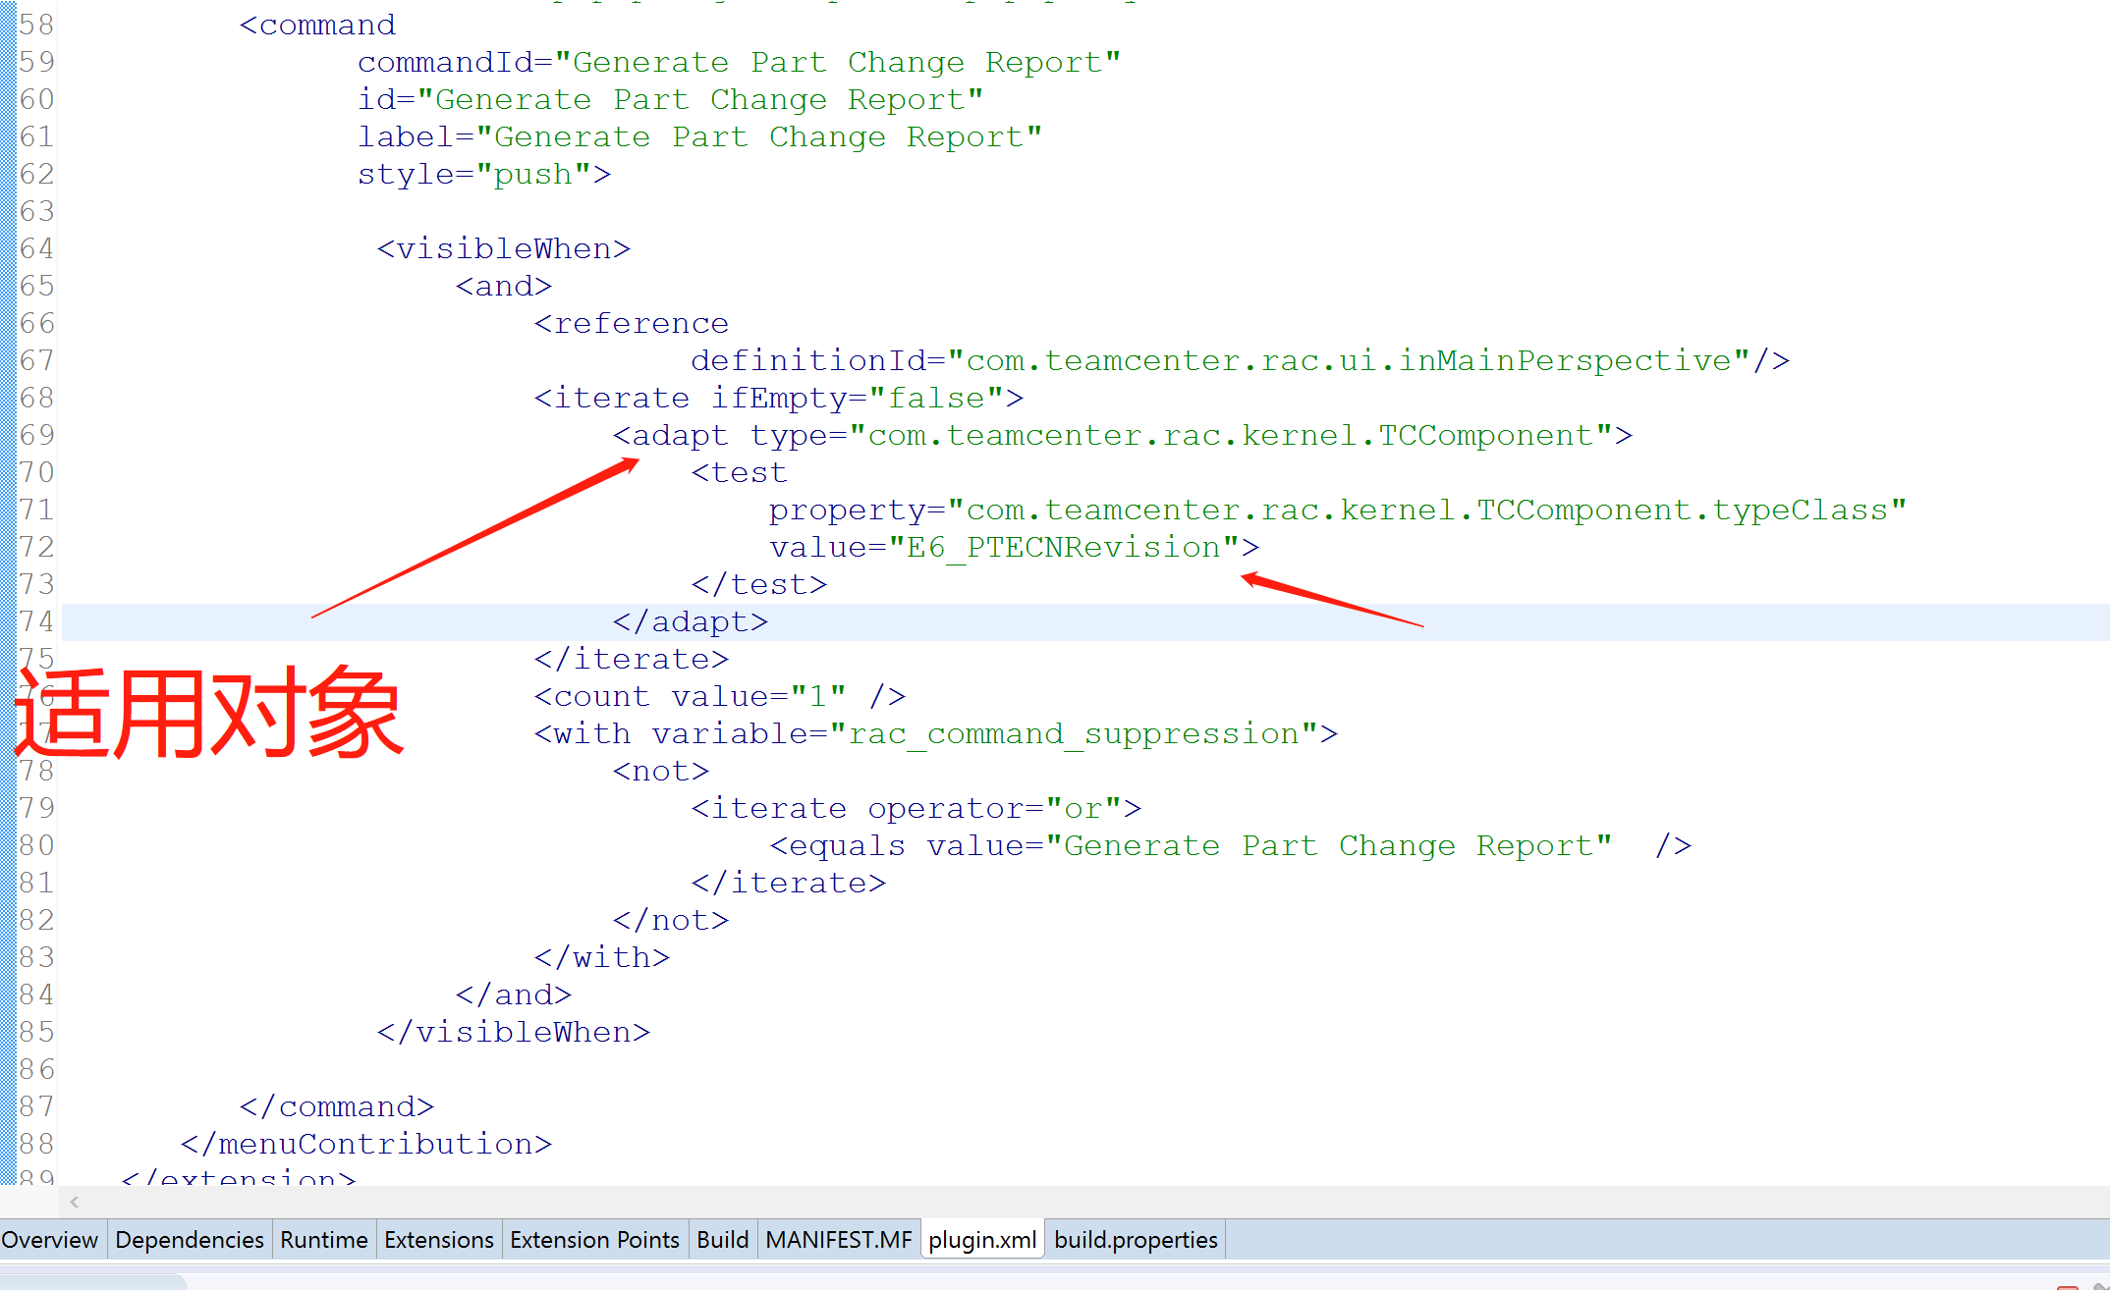Select the Runtime tab

click(x=323, y=1240)
